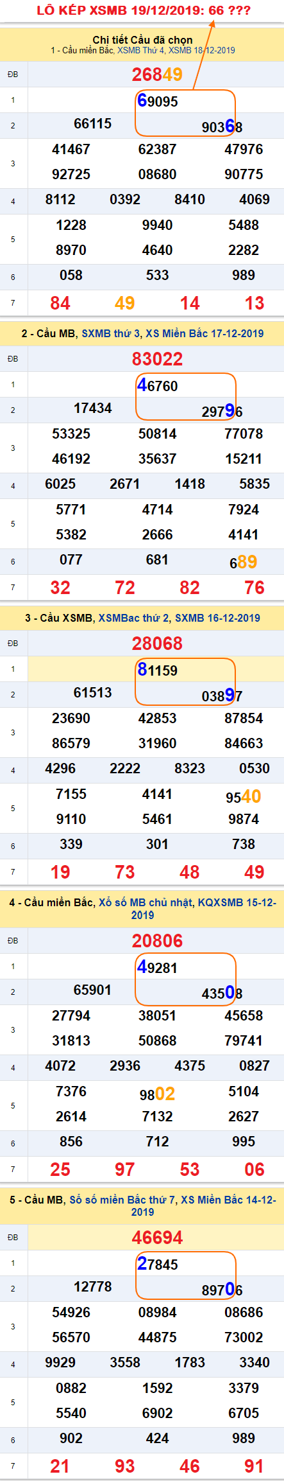Image resolution: width=284 pixels, height=1481 pixels.
Task: Select third prize number 41467
Action: (x=71, y=150)
